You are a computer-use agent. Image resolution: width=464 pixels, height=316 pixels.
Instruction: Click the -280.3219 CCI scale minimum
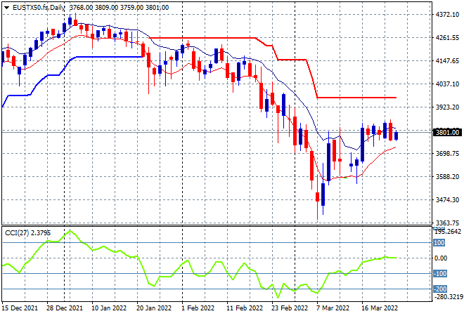pyautogui.click(x=447, y=296)
